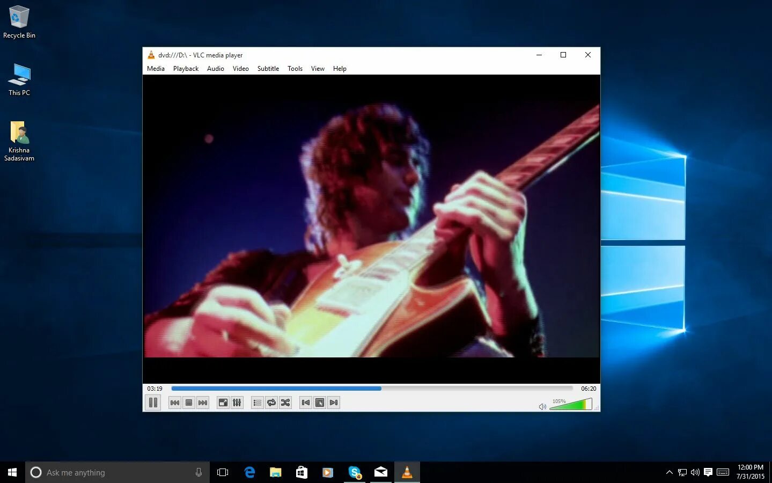772x483 pixels.
Task: Select the Recycle Bin desktop icon
Action: pyautogui.click(x=19, y=22)
